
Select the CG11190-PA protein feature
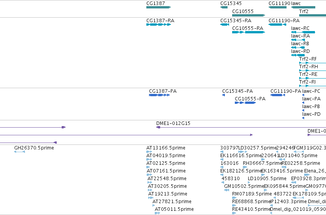pyautogui.click(x=278, y=95)
